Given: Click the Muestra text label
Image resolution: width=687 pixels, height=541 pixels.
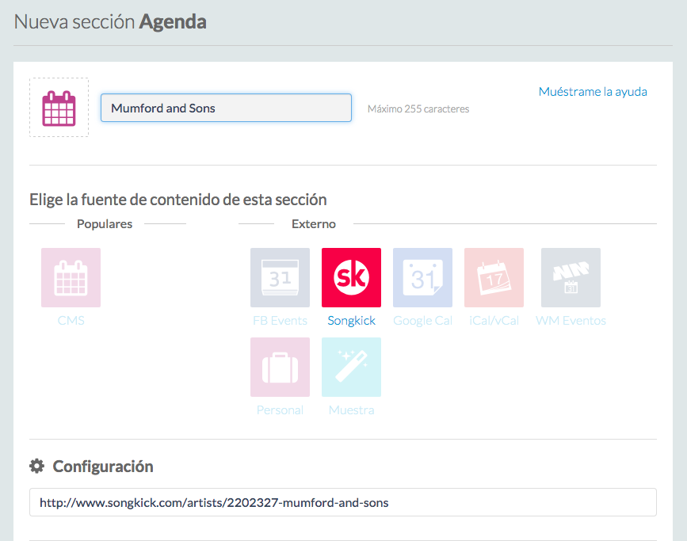Looking at the screenshot, I should pos(351,410).
